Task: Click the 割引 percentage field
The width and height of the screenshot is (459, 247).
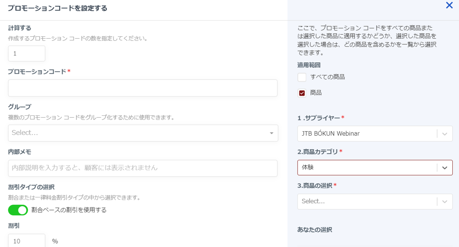Action: [x=26, y=241]
